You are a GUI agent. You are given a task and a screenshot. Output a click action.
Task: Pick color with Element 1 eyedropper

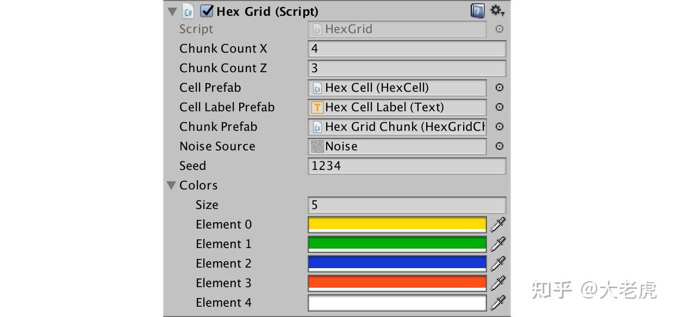click(x=498, y=244)
